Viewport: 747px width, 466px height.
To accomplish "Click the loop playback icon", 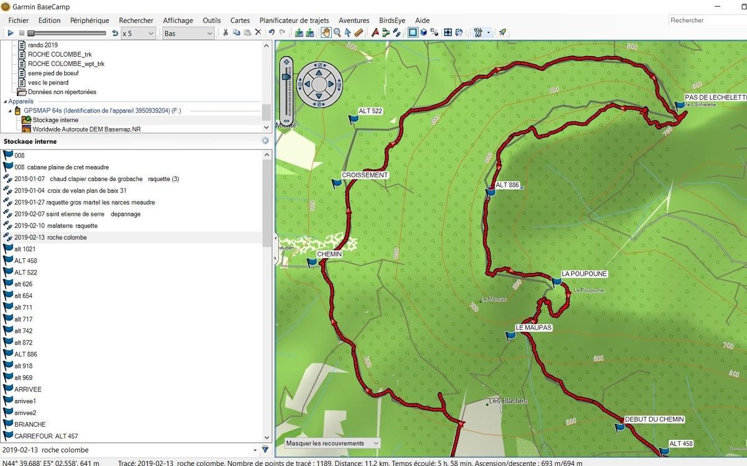I will click(x=115, y=32).
